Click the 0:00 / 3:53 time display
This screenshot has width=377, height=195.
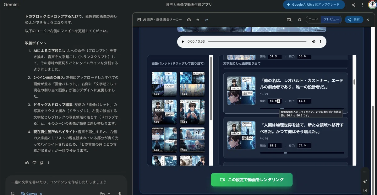pos(196,42)
